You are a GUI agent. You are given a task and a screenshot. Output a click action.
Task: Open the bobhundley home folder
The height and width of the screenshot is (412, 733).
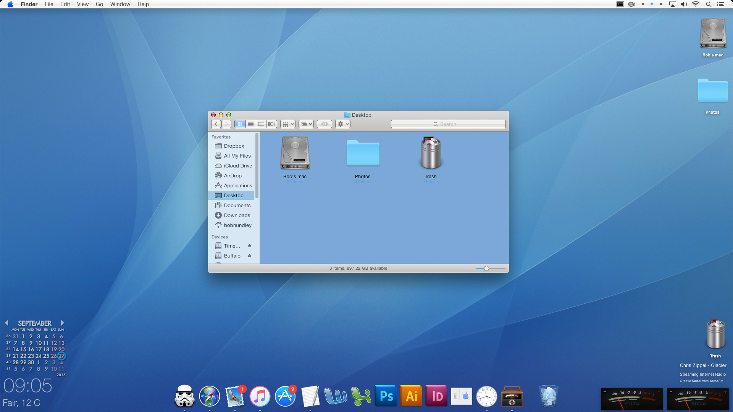tap(231, 225)
